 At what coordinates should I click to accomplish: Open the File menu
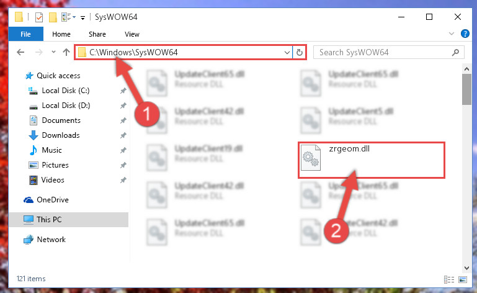click(x=25, y=34)
